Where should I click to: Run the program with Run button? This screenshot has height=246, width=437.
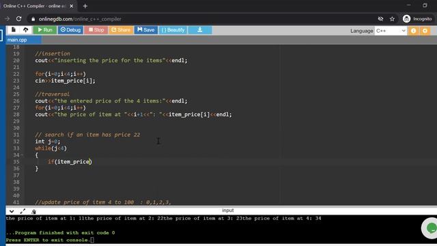(45, 30)
